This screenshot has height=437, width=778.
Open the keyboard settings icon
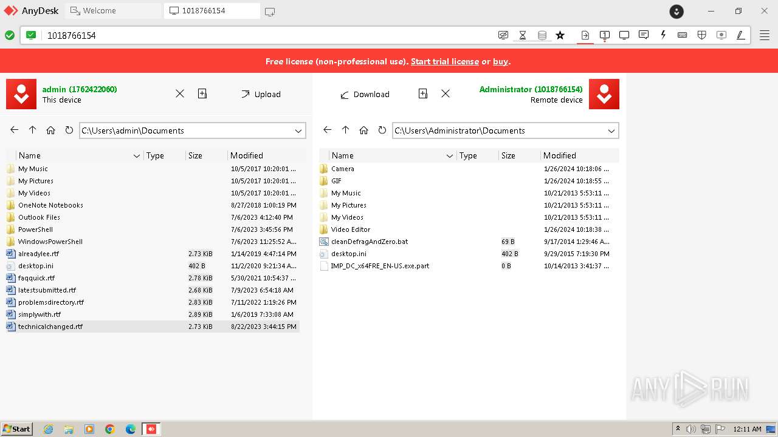tap(683, 35)
